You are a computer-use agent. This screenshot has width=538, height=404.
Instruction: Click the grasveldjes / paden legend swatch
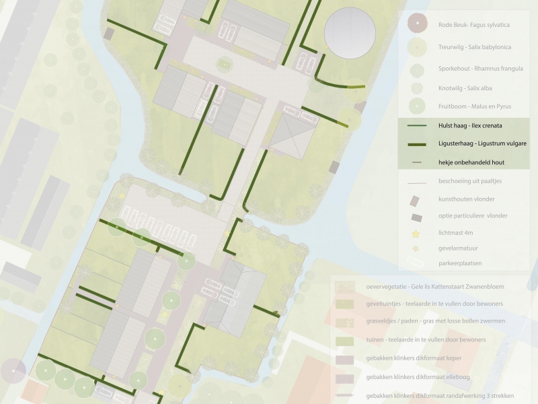coord(346,322)
